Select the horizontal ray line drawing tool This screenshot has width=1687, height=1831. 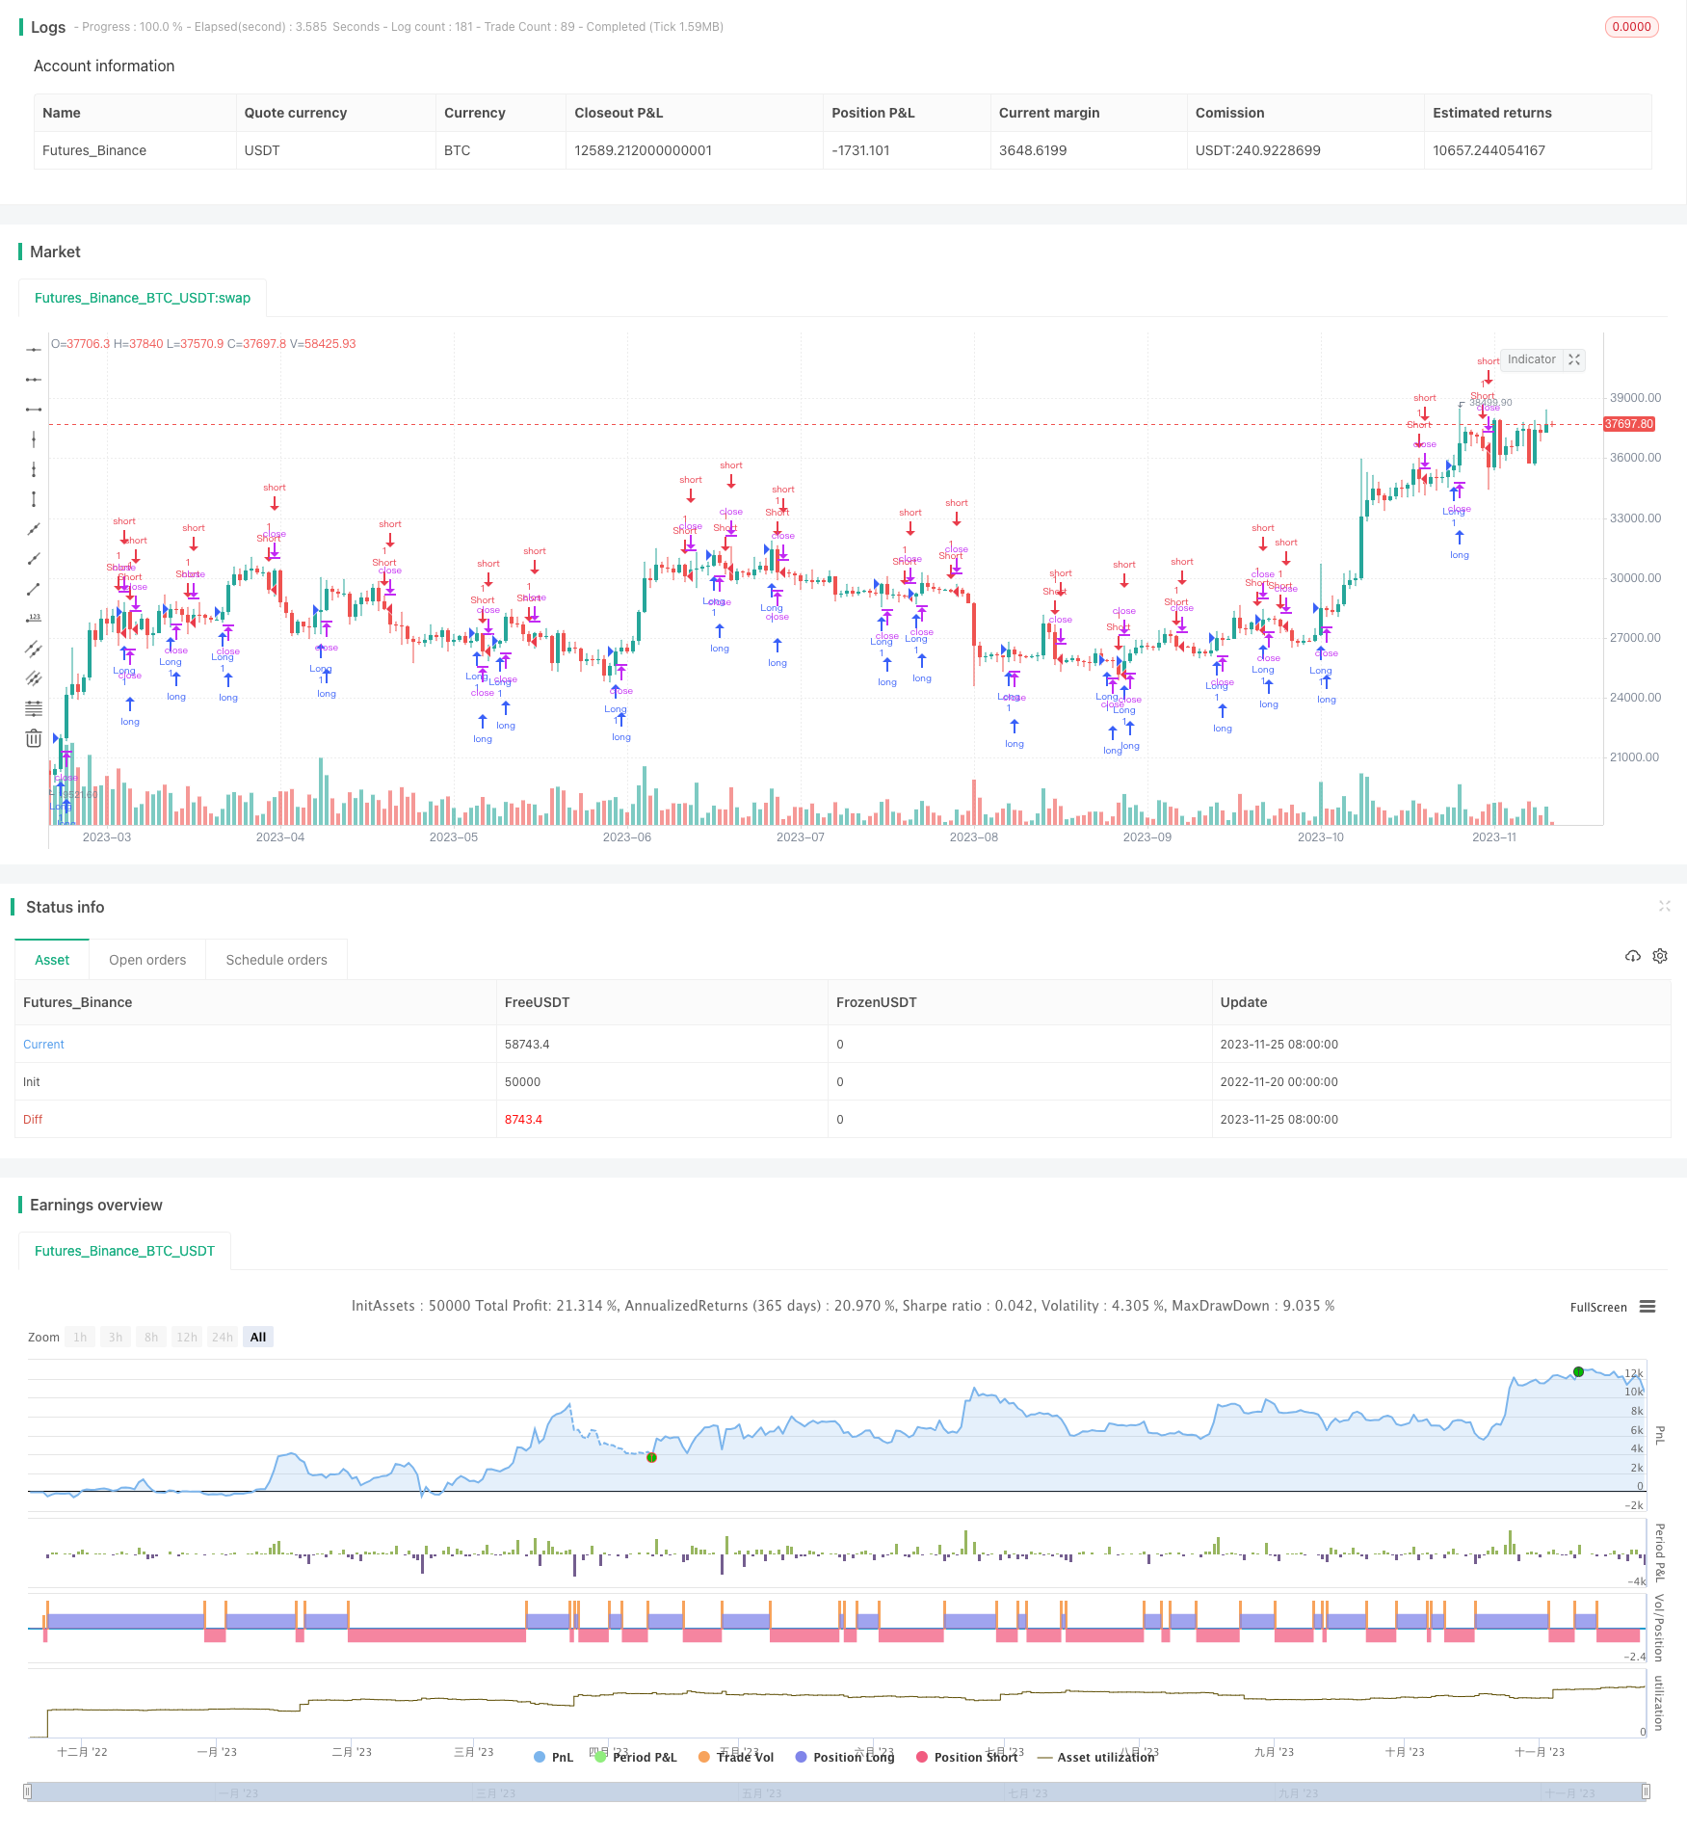pos(34,380)
